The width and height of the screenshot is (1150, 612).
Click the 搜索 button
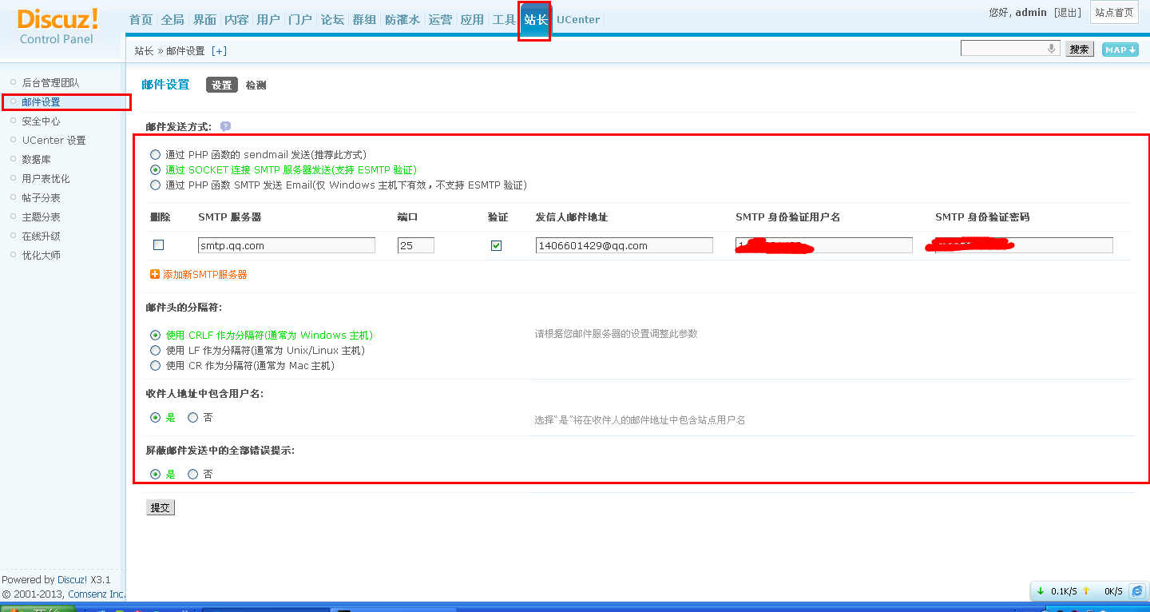1080,50
